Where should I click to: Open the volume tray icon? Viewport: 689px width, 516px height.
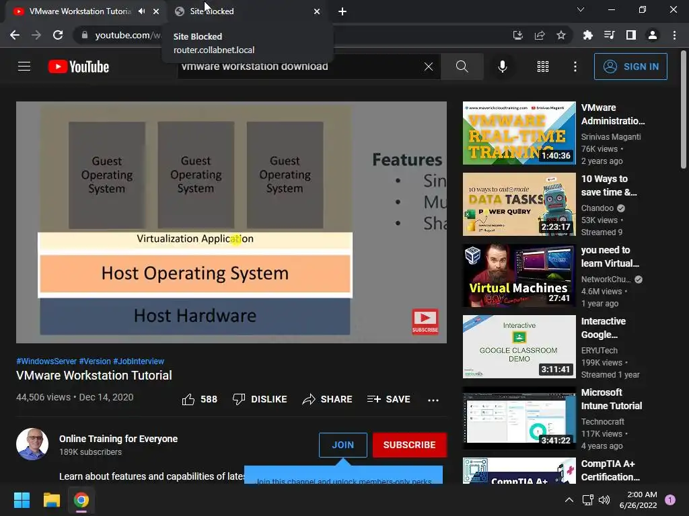coord(605,500)
